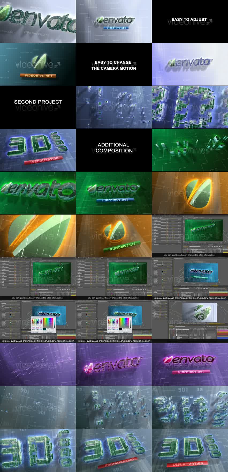
Task: Click the 'SECOND PROJECT' title text
Action: point(38,102)
